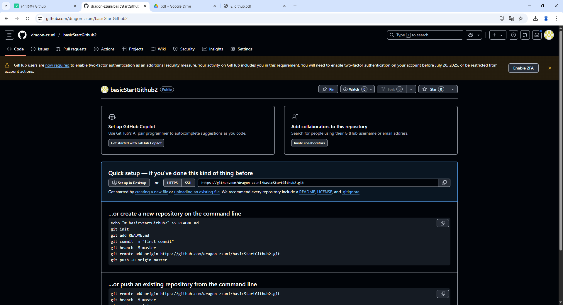Image resolution: width=563 pixels, height=305 pixels.
Task: Open the browser tab search dropdown
Action: pos(6,6)
